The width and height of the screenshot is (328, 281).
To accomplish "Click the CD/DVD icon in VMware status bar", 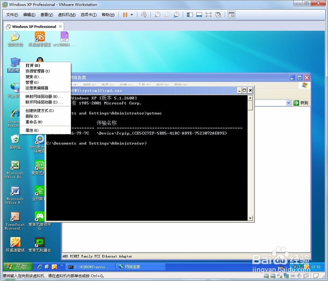I will [279, 276].
